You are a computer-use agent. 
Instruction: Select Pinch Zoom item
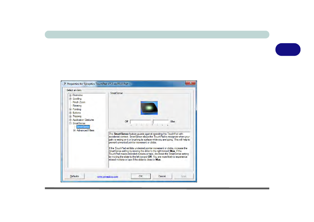79,102
